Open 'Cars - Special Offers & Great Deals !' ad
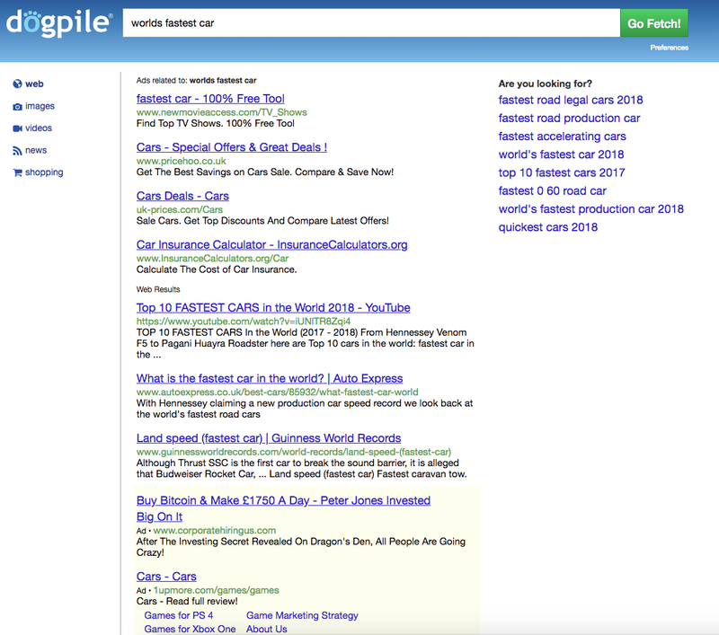The height and width of the screenshot is (635, 719). tap(232, 147)
